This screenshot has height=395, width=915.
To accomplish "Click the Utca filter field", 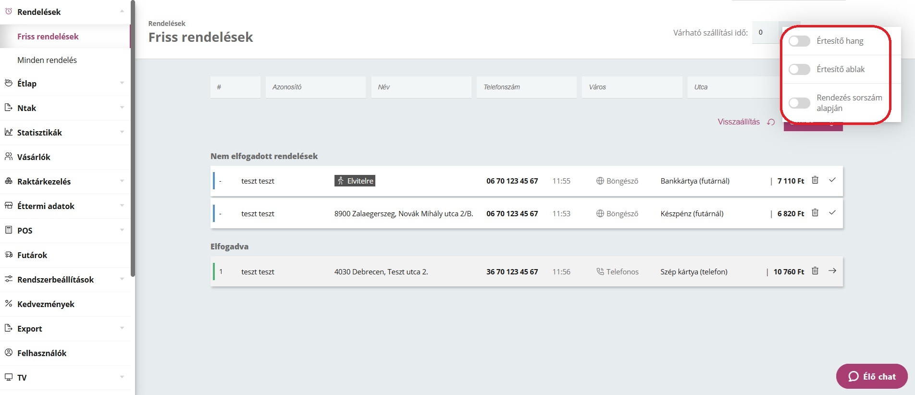I will [x=734, y=87].
